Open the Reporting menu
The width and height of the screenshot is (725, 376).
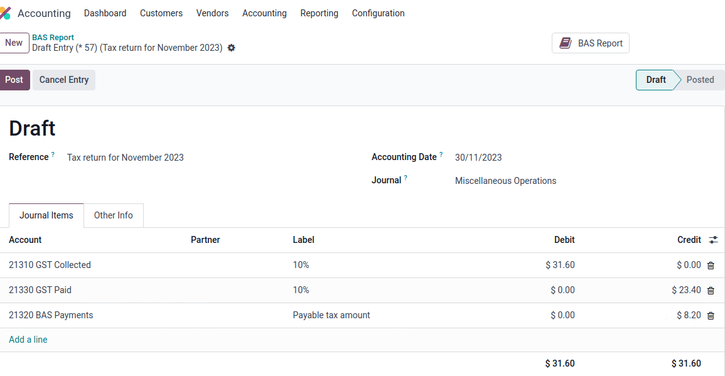click(319, 13)
